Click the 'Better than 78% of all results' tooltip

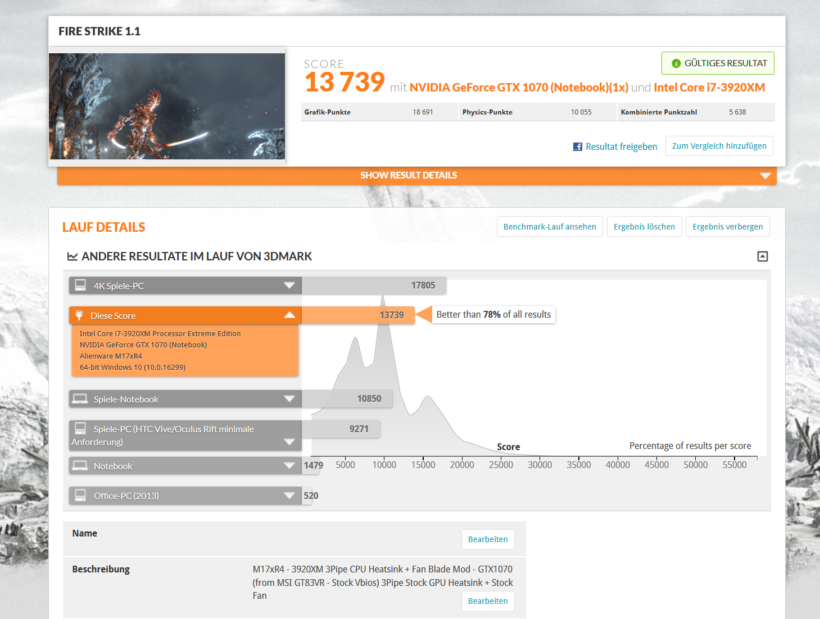[x=493, y=314]
